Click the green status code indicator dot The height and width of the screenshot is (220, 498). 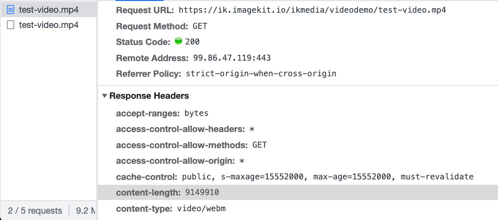(x=178, y=42)
